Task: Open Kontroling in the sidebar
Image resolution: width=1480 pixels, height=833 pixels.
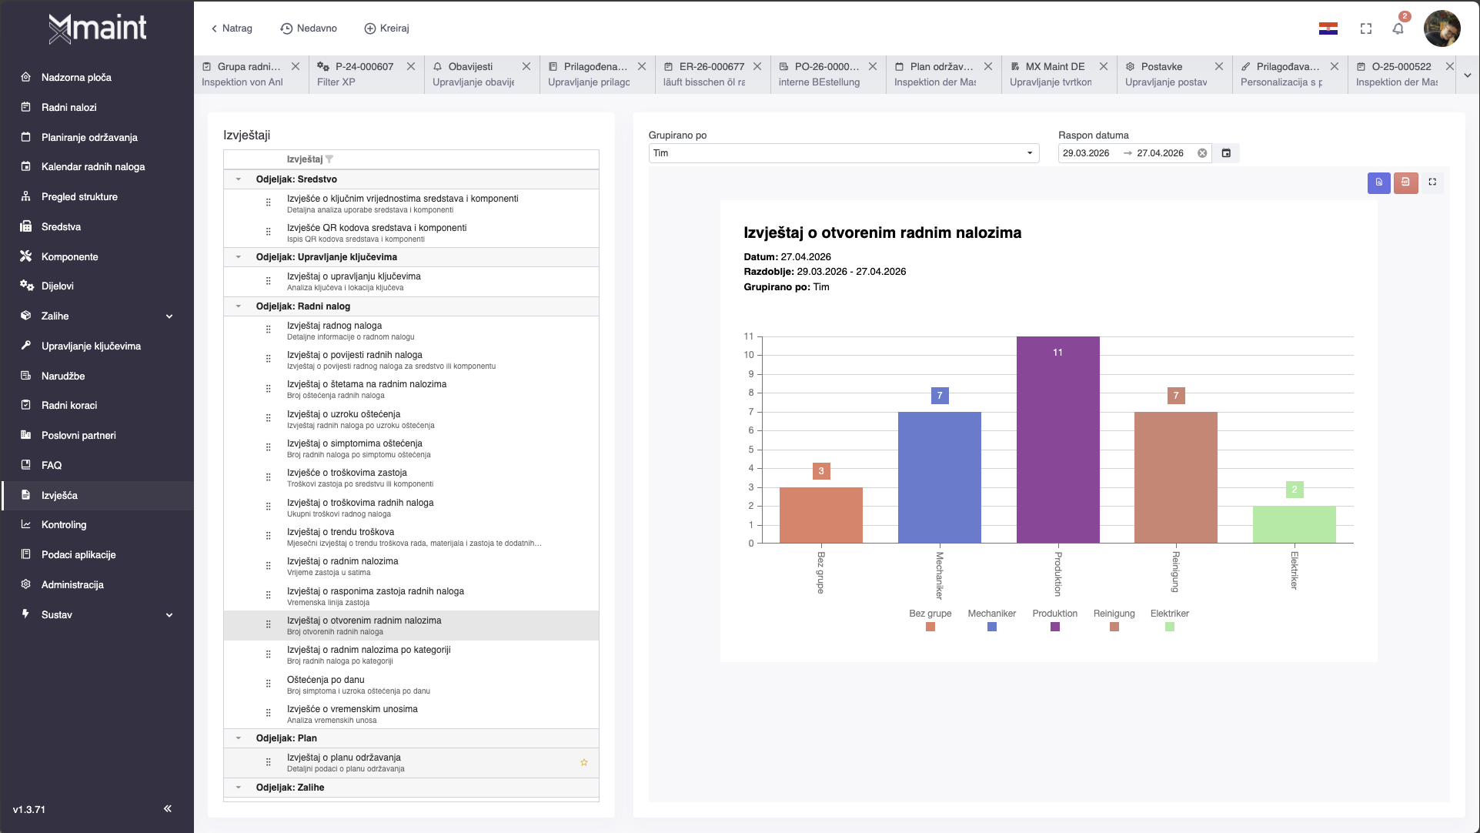Action: point(64,525)
